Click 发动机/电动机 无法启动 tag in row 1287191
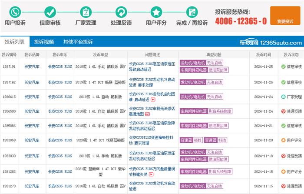Image resolution: width=304 pixels, height=194 pixels. point(201,63)
